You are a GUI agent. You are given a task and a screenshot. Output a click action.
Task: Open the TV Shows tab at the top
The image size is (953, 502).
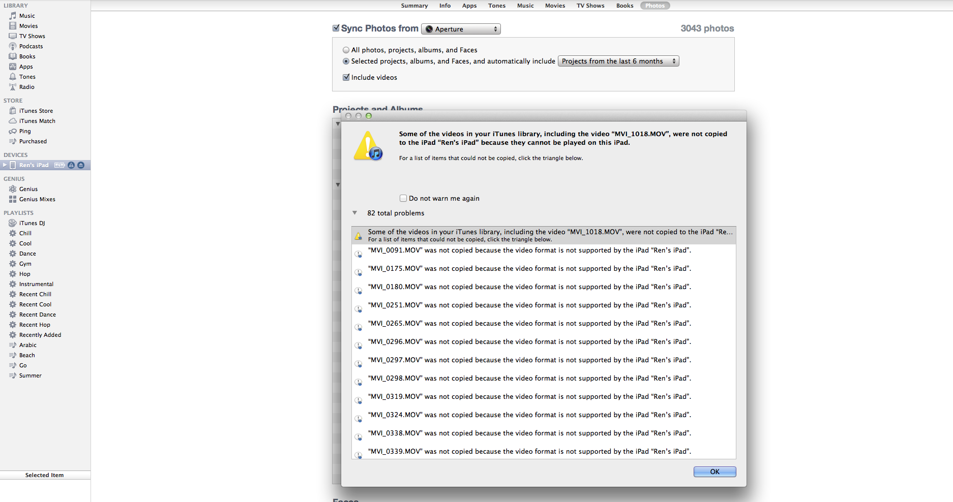coord(590,6)
